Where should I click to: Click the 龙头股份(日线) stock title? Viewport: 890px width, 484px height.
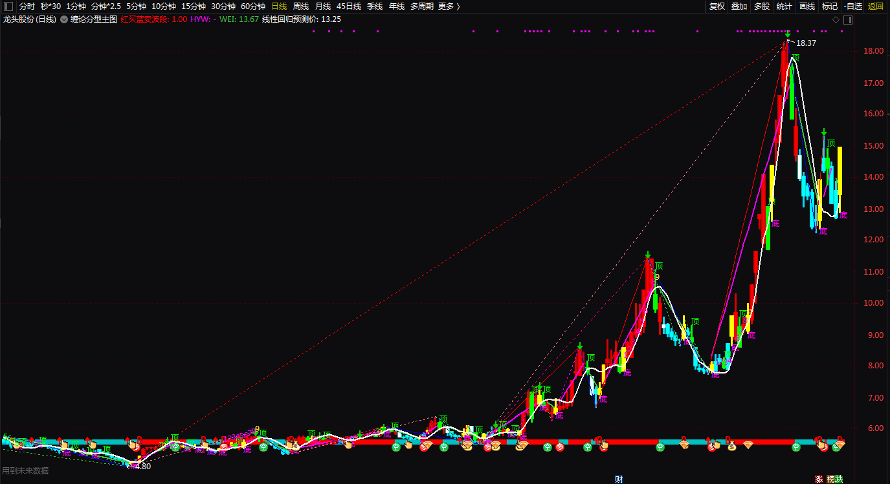pyautogui.click(x=30, y=19)
